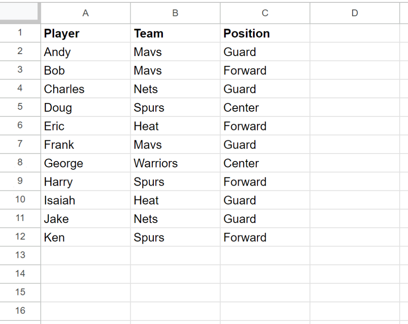Click the Position header cell

[265, 33]
